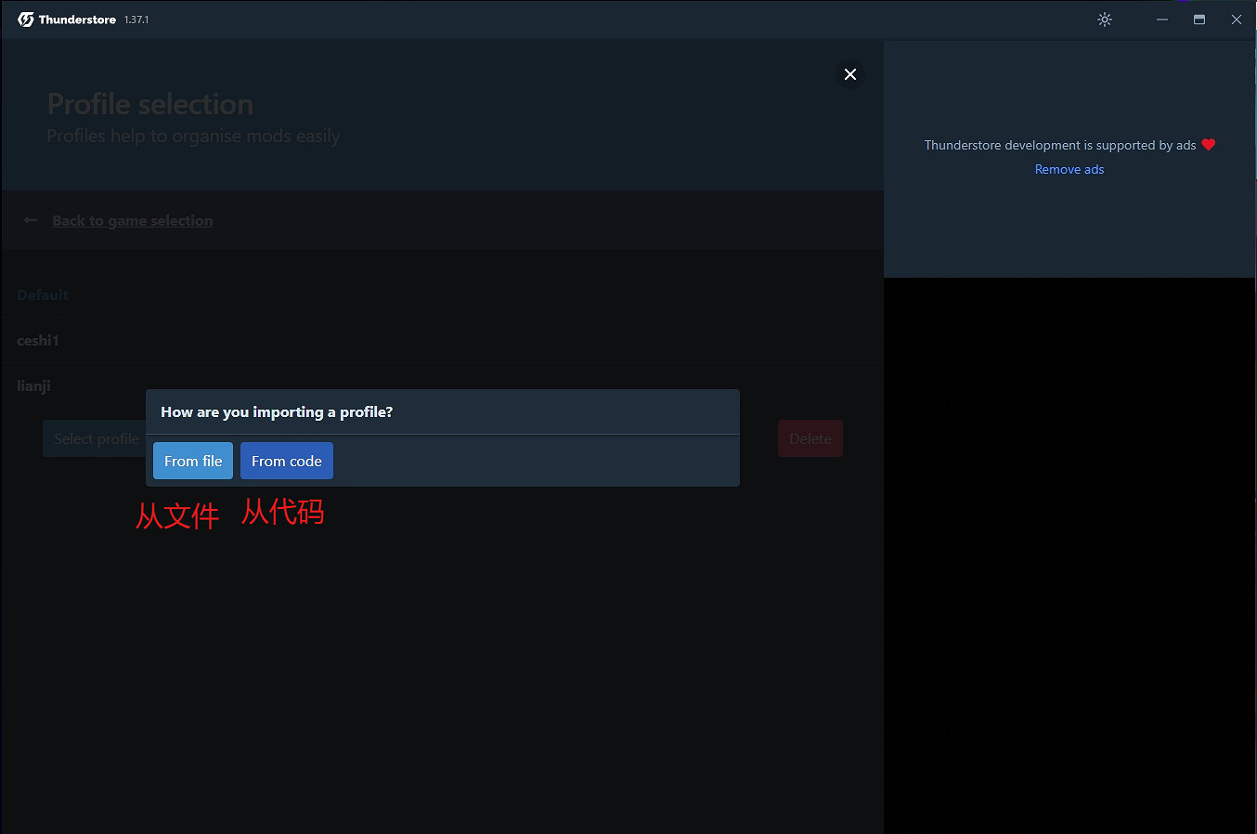The height and width of the screenshot is (834, 1257).
Task: Minimize the Thunderstore window
Action: pyautogui.click(x=1162, y=20)
